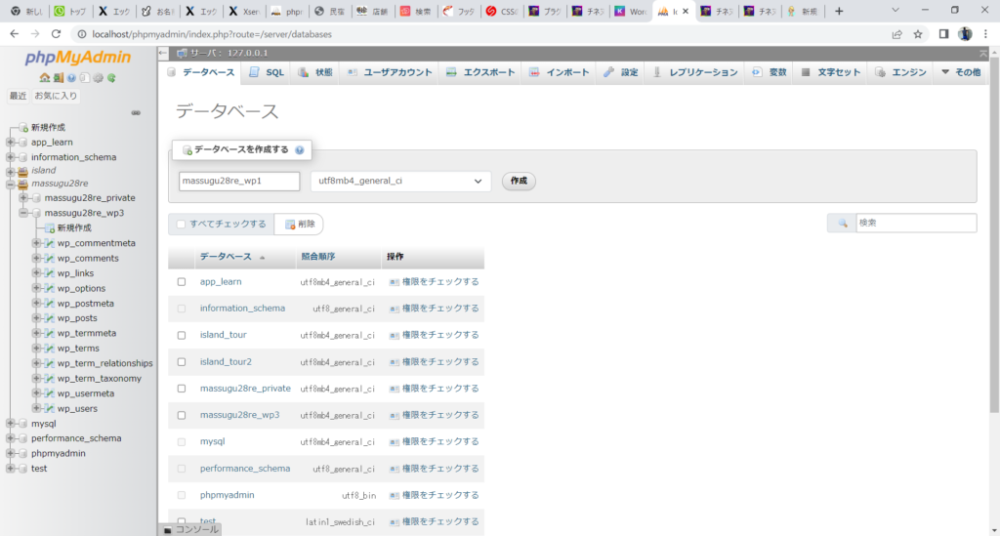Collapse the massugu28re group tree node
Screen dimensions: 1000x536
[x=10, y=185]
